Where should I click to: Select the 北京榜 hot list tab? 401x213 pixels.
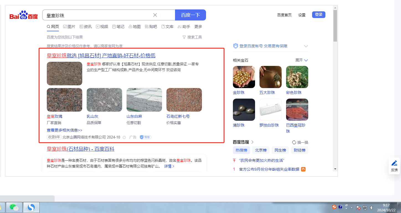coord(261,150)
